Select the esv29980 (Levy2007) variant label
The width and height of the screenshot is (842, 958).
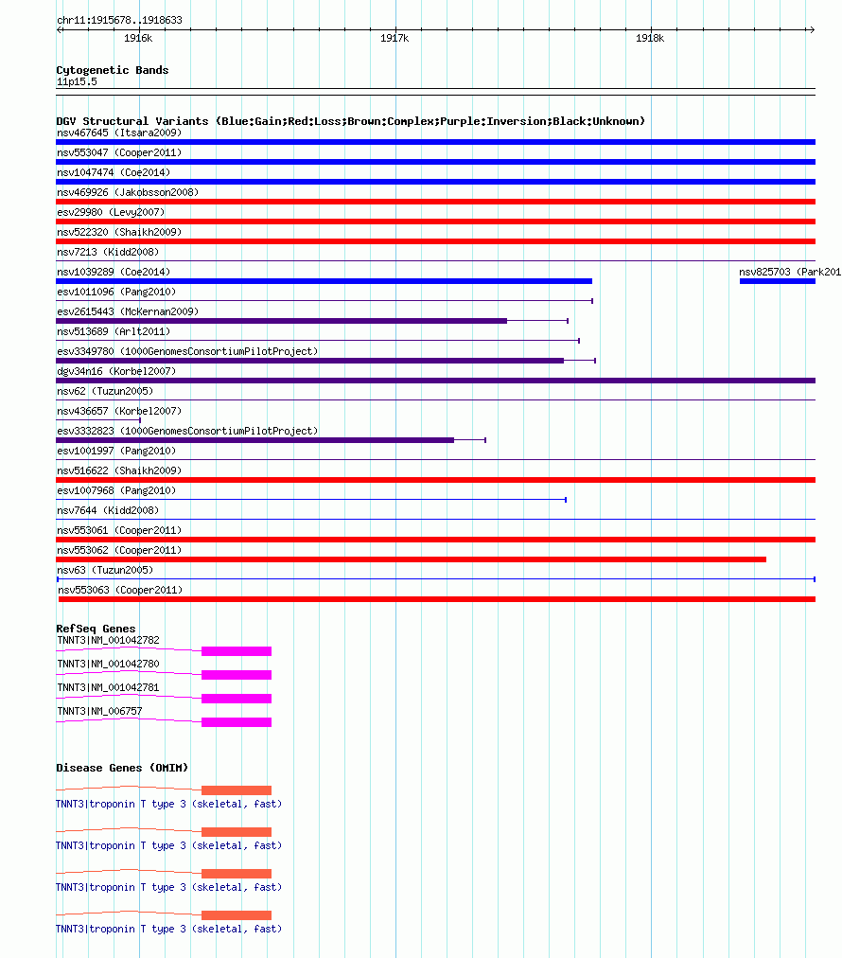point(111,212)
